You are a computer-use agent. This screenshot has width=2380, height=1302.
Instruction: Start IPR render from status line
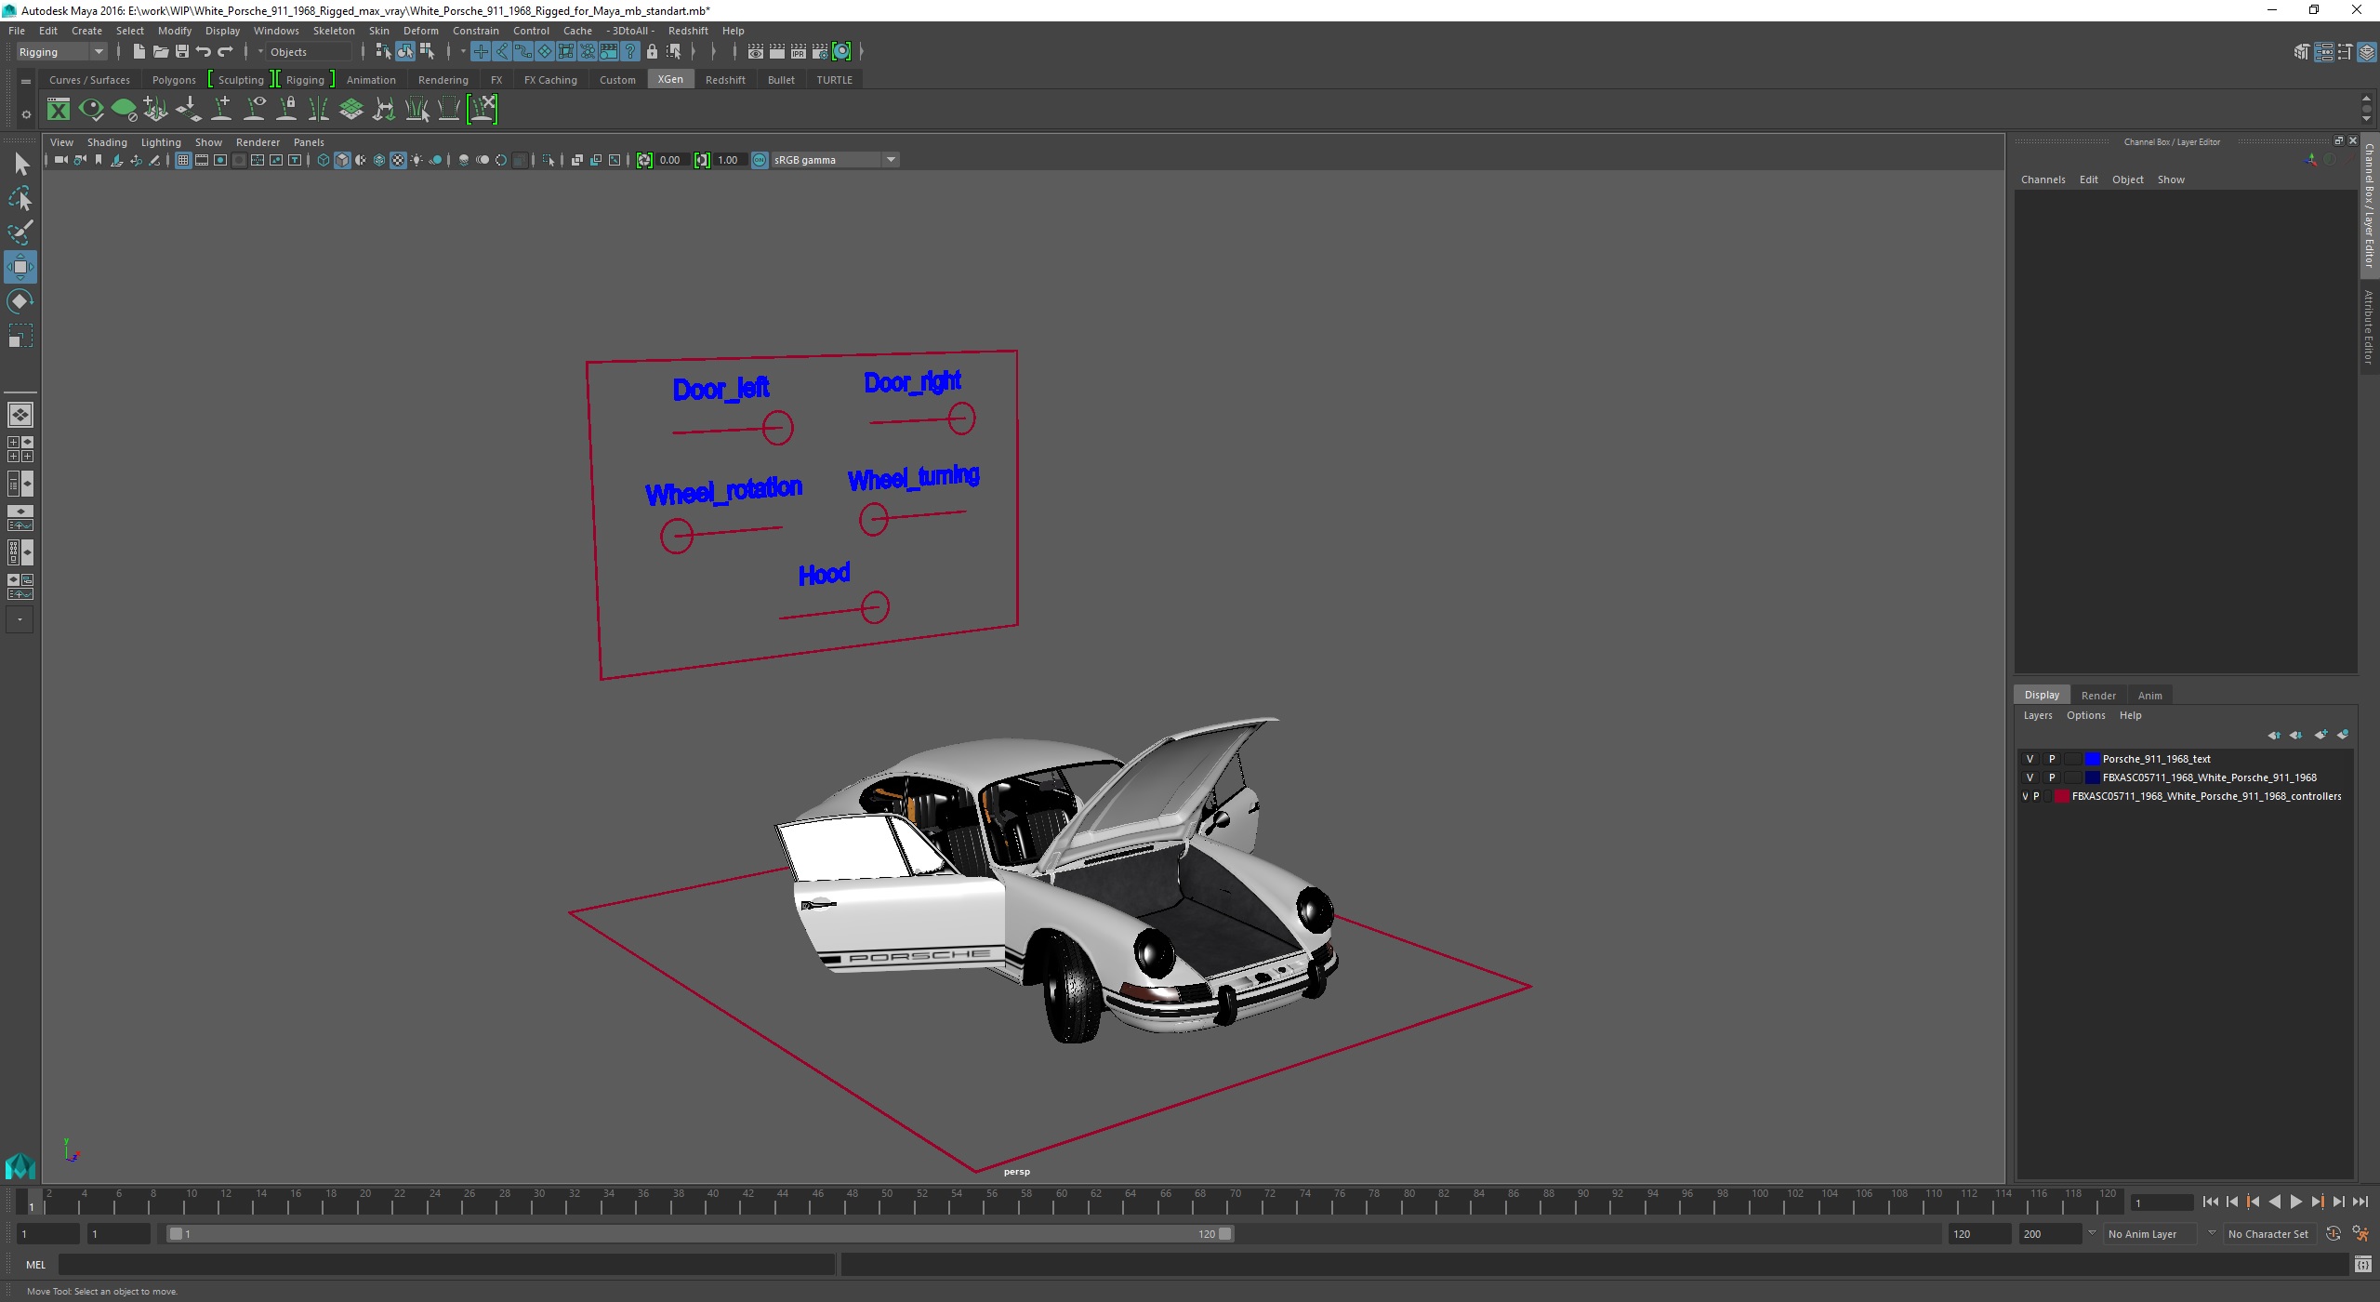pos(798,52)
